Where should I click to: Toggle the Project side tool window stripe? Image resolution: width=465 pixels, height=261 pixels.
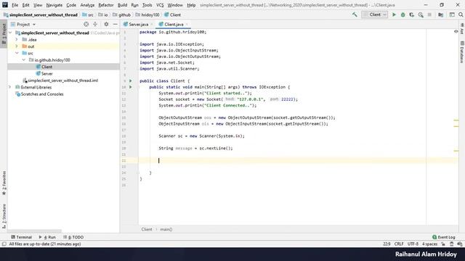click(4, 34)
